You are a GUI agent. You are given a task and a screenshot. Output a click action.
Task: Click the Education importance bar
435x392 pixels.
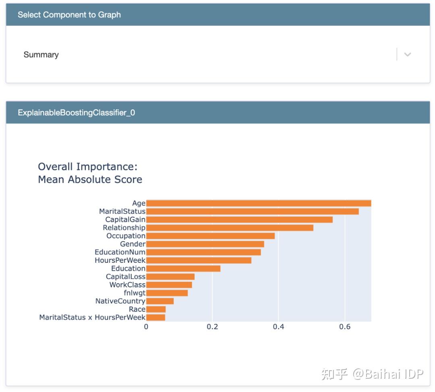click(183, 268)
